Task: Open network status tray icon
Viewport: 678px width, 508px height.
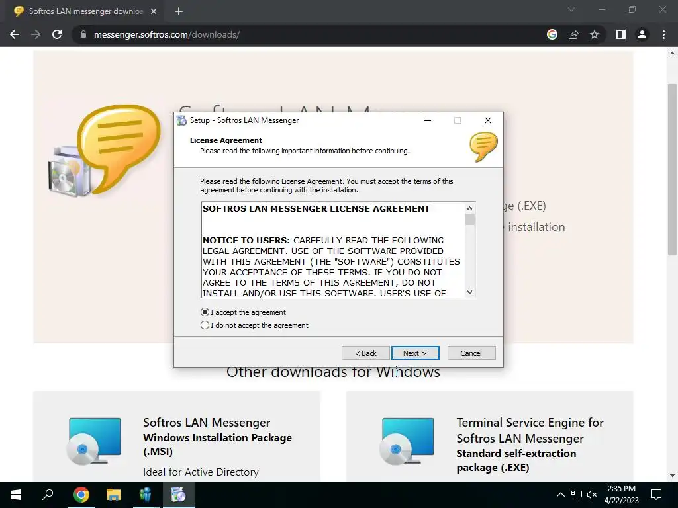Action: tap(577, 495)
